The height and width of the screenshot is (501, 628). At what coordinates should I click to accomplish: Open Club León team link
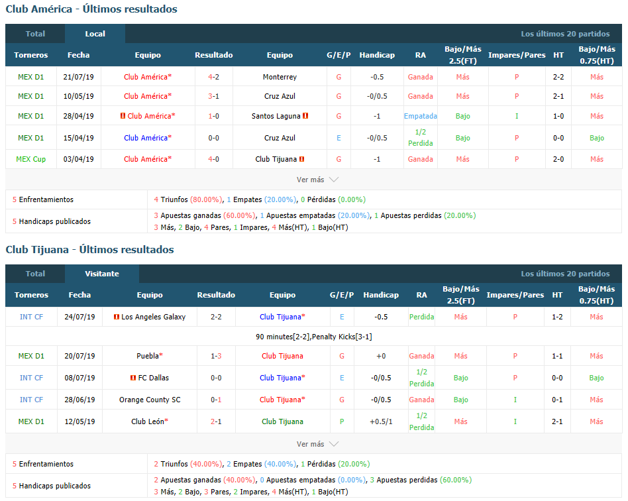(150, 421)
